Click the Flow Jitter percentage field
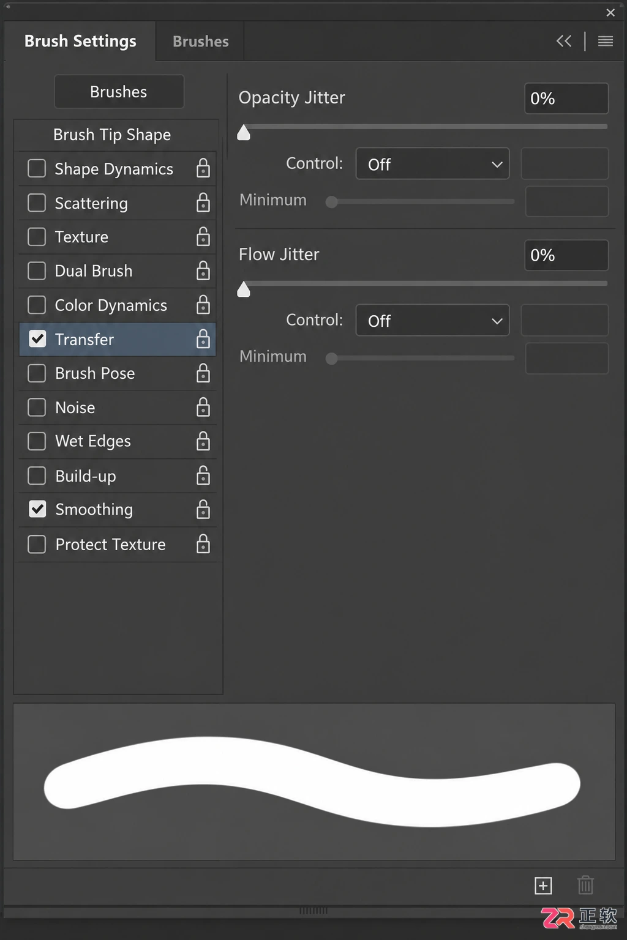 point(566,255)
